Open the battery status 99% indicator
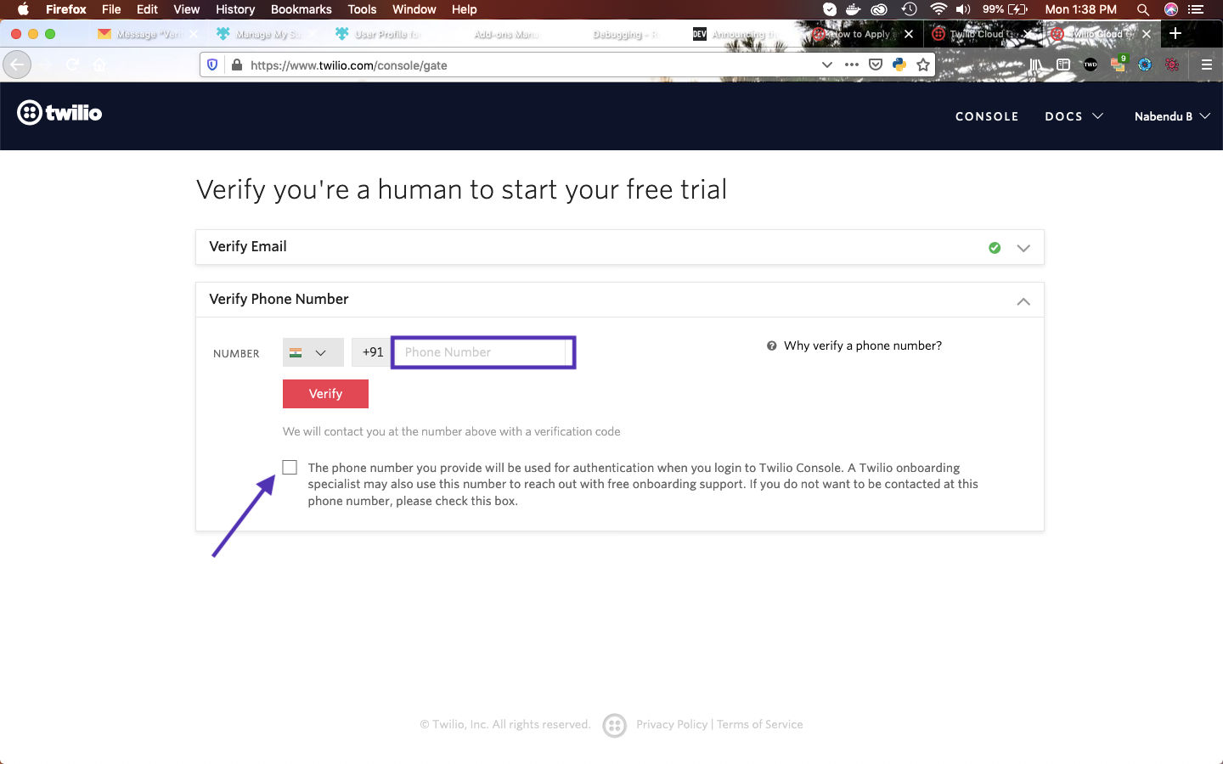The image size is (1223, 764). coord(1006,9)
